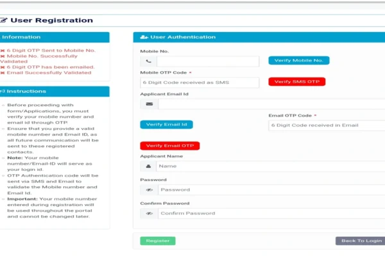Image resolution: width=385 pixels, height=256 pixels.
Task: Submit the form with the Register button
Action: [157, 241]
